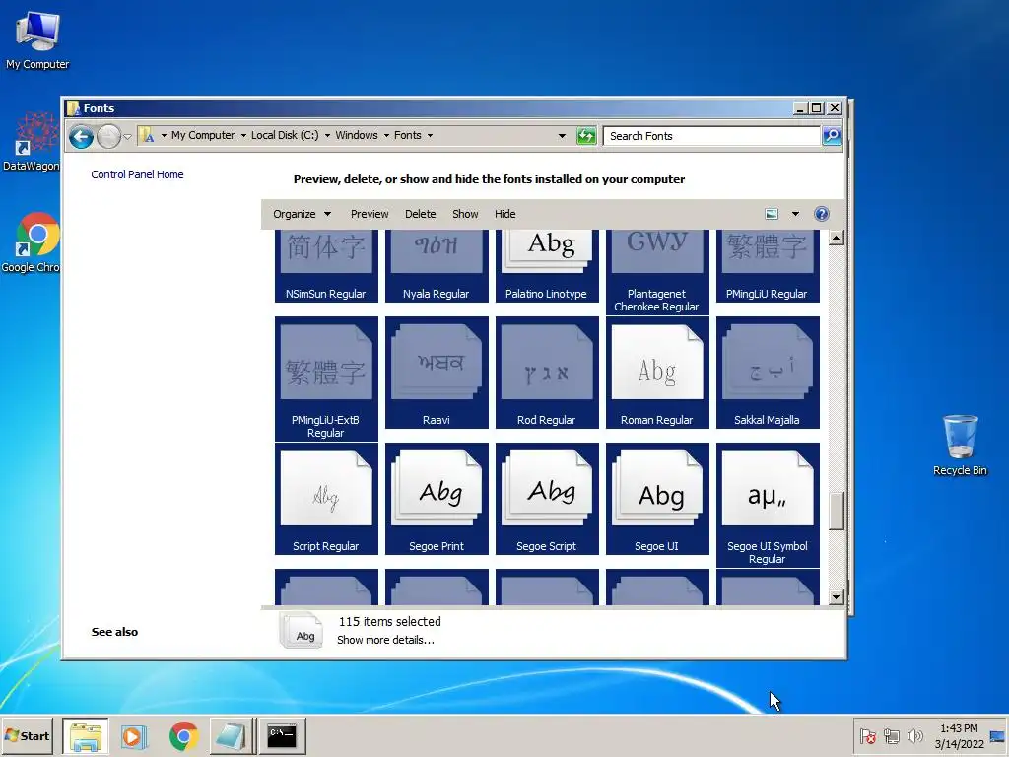Screen dimensions: 1009x757
Task: Click the vertical scrollbar thumb
Action: [x=836, y=512]
